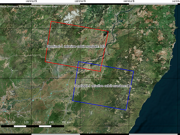Click the white snow-covered mountain area
Screen dimensions: 180x135
pyautogui.click(x=72, y=13)
